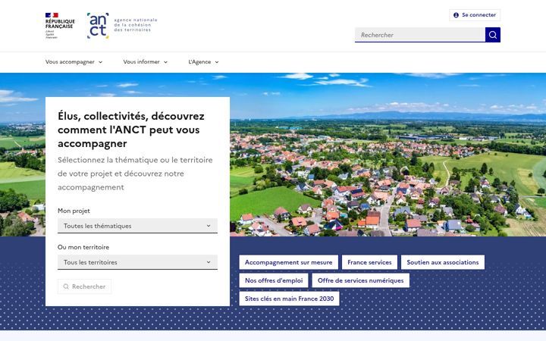Open the France services link
This screenshot has width=546, height=341.
369,262
